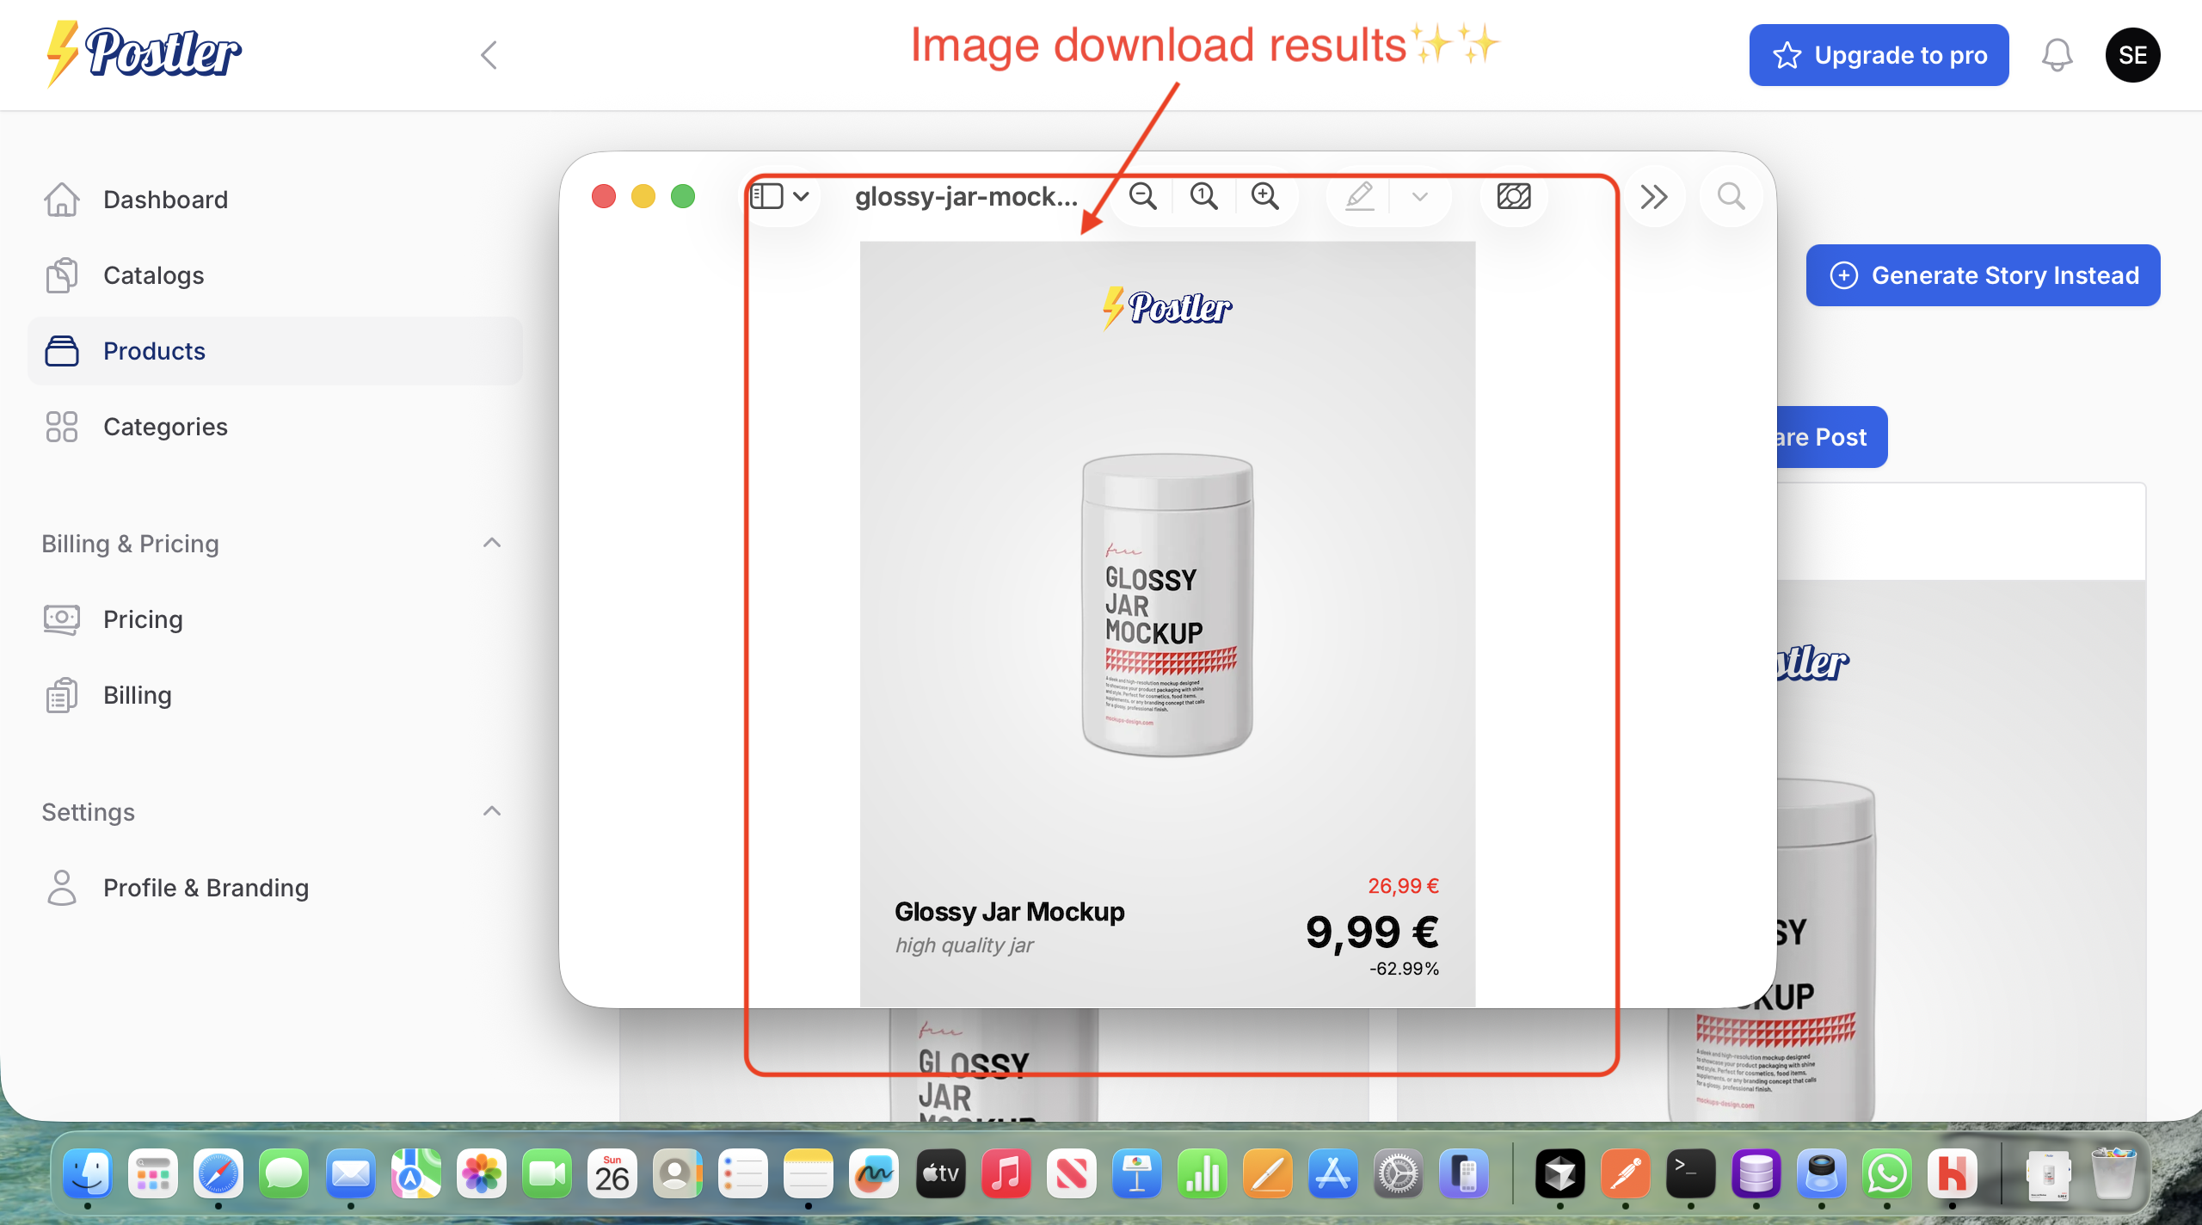Open the Postler Dashboard home icon
This screenshot has width=2202, height=1225.
[x=60, y=199]
